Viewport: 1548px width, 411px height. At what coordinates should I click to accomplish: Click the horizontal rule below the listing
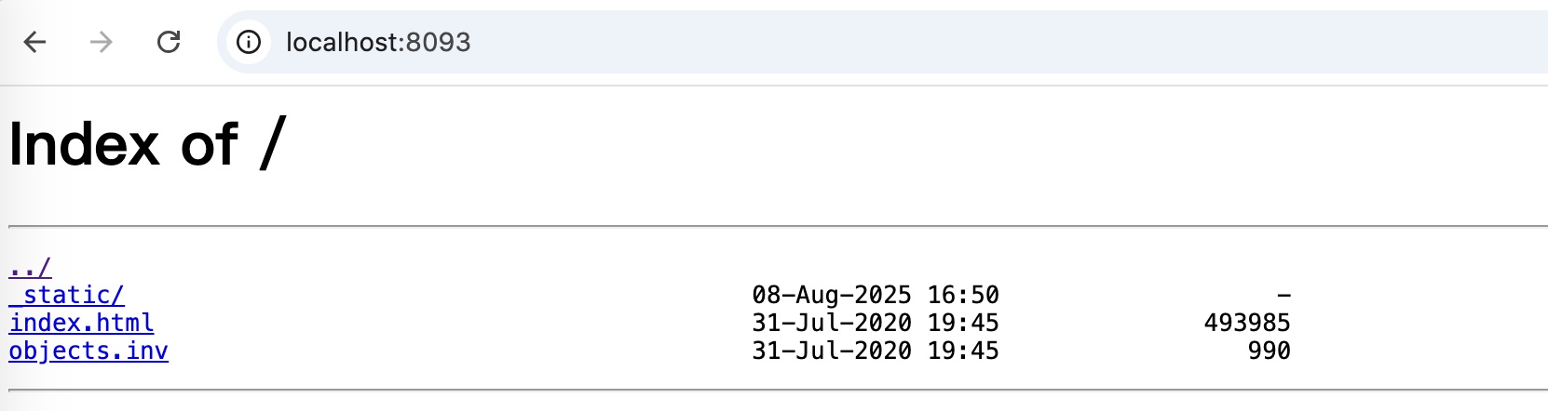click(x=778, y=390)
